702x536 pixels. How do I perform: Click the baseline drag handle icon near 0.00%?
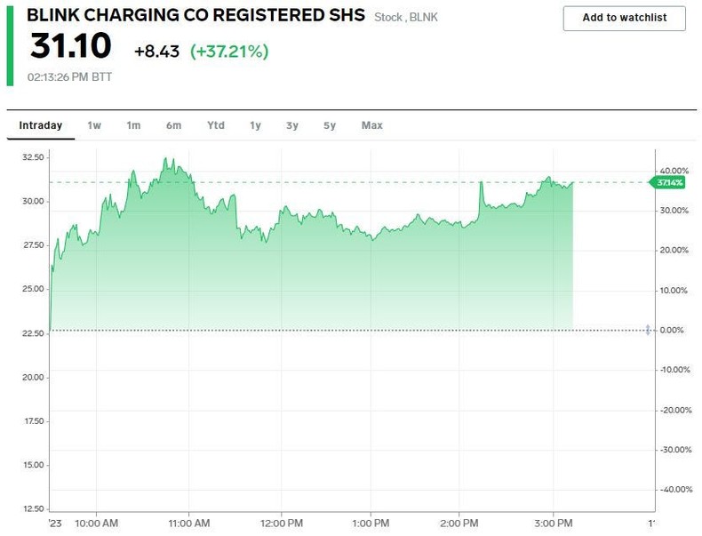coord(648,330)
